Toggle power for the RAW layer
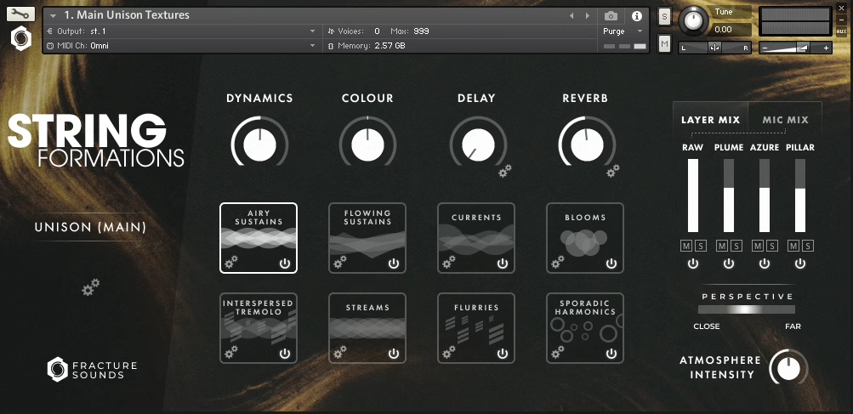This screenshot has width=853, height=414. click(692, 264)
